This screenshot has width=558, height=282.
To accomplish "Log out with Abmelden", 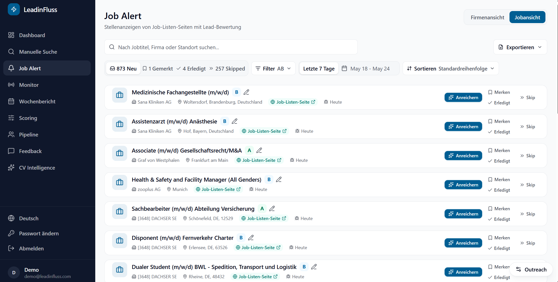I will (x=47, y=248).
